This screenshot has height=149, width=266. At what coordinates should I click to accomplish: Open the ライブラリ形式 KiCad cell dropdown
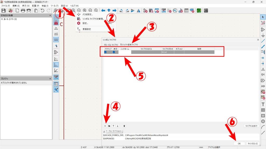(167, 52)
